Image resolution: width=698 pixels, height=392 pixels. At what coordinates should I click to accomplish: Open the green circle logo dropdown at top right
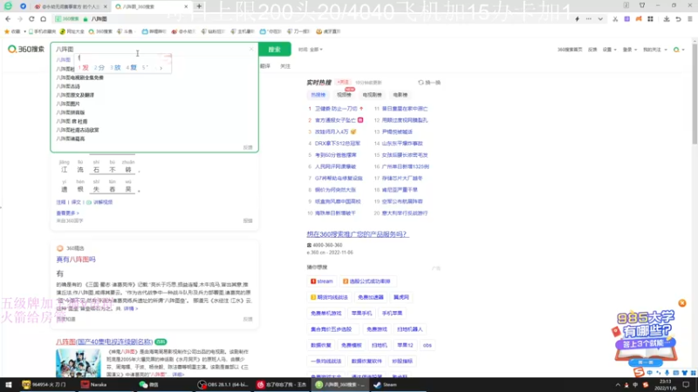point(679,50)
